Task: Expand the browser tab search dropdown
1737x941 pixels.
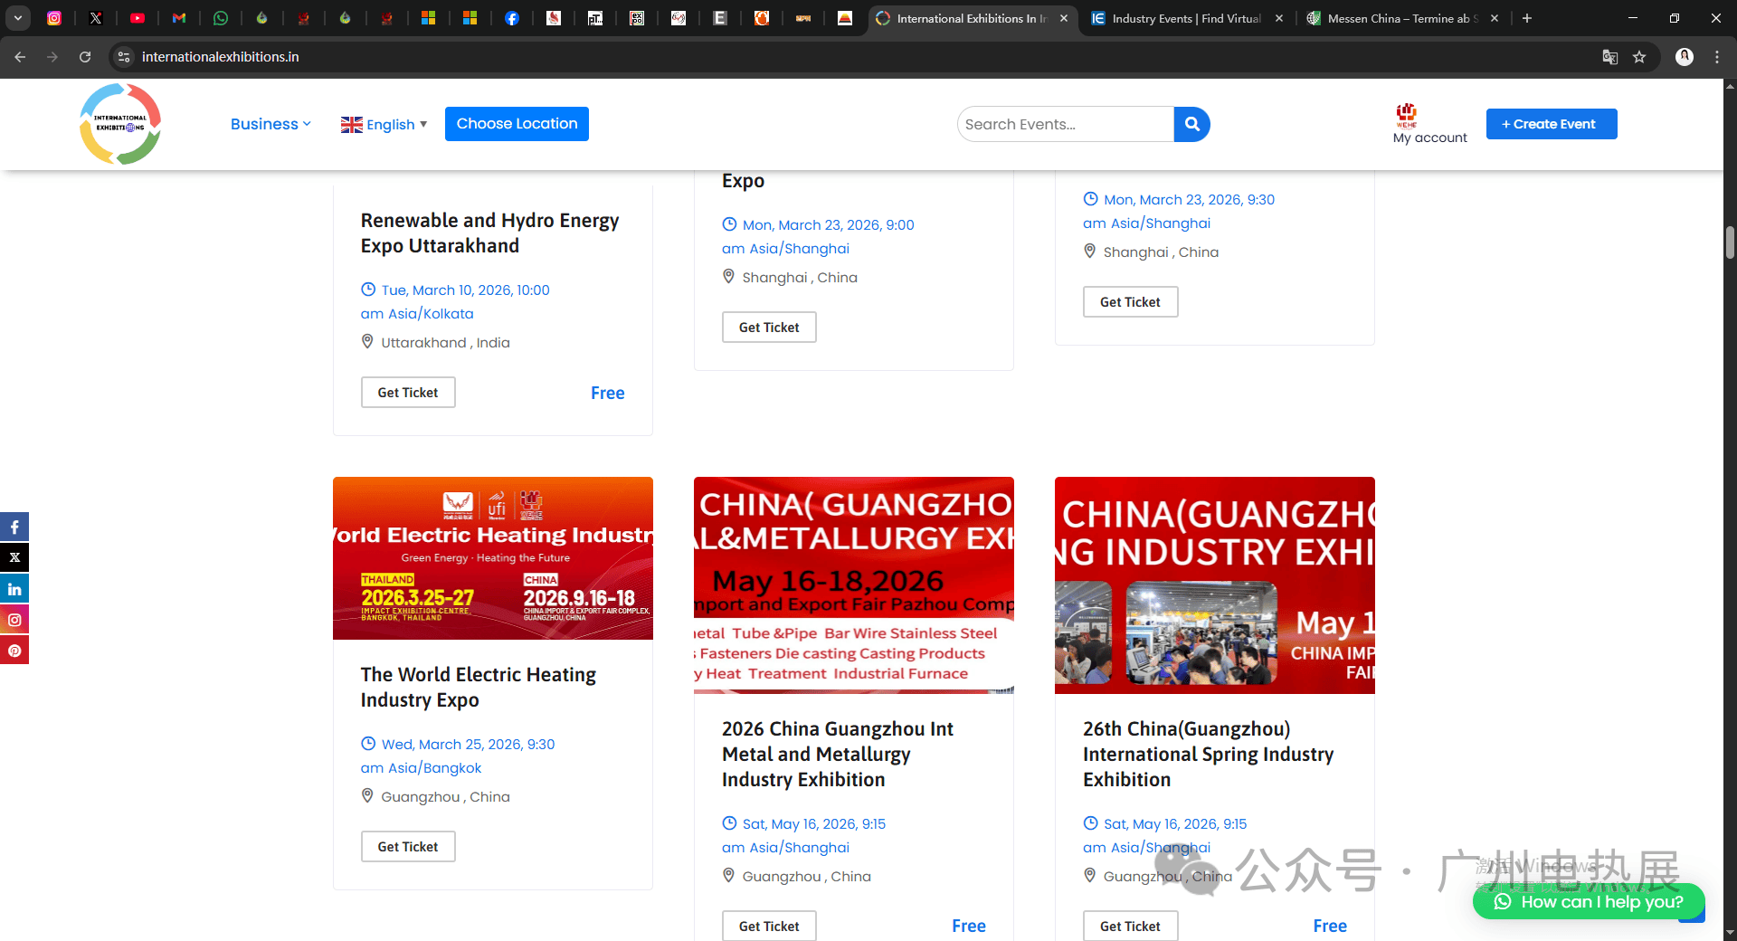Action: pyautogui.click(x=18, y=18)
